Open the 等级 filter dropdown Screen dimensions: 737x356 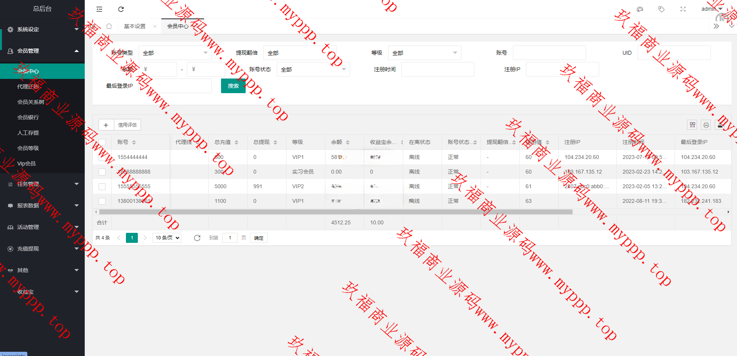[x=424, y=53]
